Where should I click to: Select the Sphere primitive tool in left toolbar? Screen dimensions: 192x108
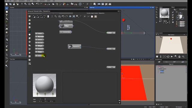click(7, 12)
